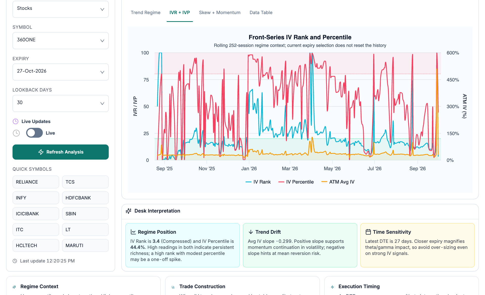Switch to the Trend Regime tab
The image size is (485, 295).
click(145, 13)
